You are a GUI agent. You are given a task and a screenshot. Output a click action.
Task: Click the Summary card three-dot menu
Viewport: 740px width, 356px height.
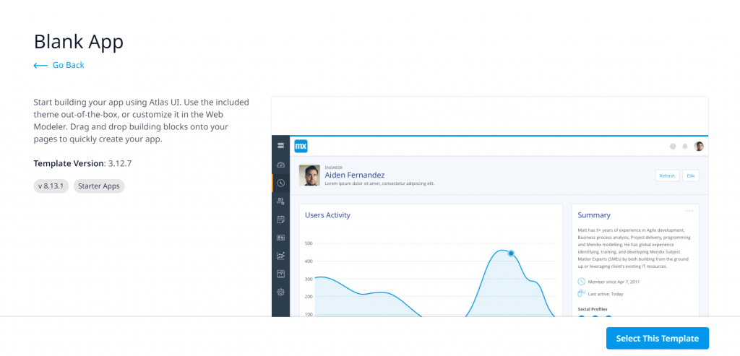tap(689, 211)
